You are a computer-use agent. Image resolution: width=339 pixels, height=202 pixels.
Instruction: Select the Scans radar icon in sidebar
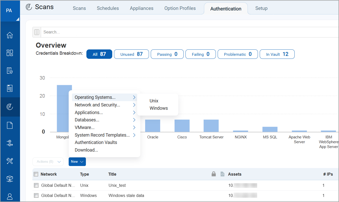click(10, 107)
